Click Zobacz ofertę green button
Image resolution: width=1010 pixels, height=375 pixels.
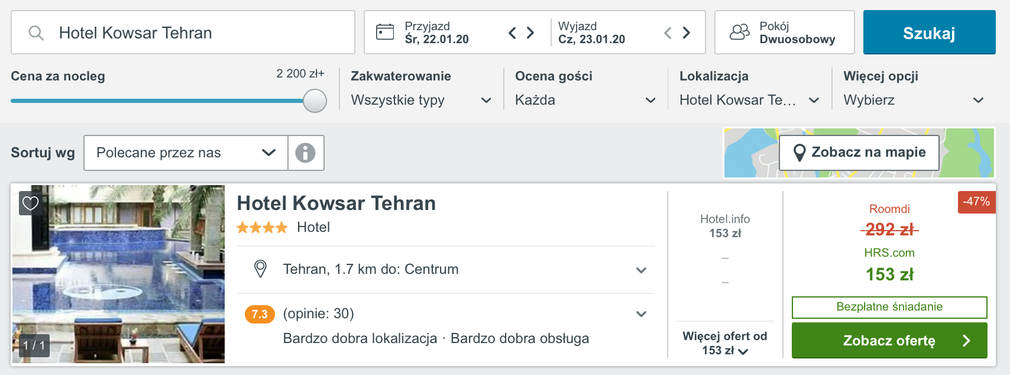click(889, 340)
